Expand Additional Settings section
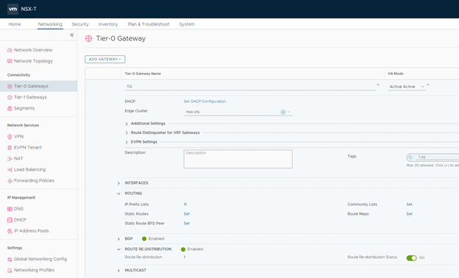 click(127, 124)
